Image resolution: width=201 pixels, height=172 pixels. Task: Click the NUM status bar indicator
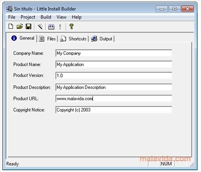[x=166, y=164]
